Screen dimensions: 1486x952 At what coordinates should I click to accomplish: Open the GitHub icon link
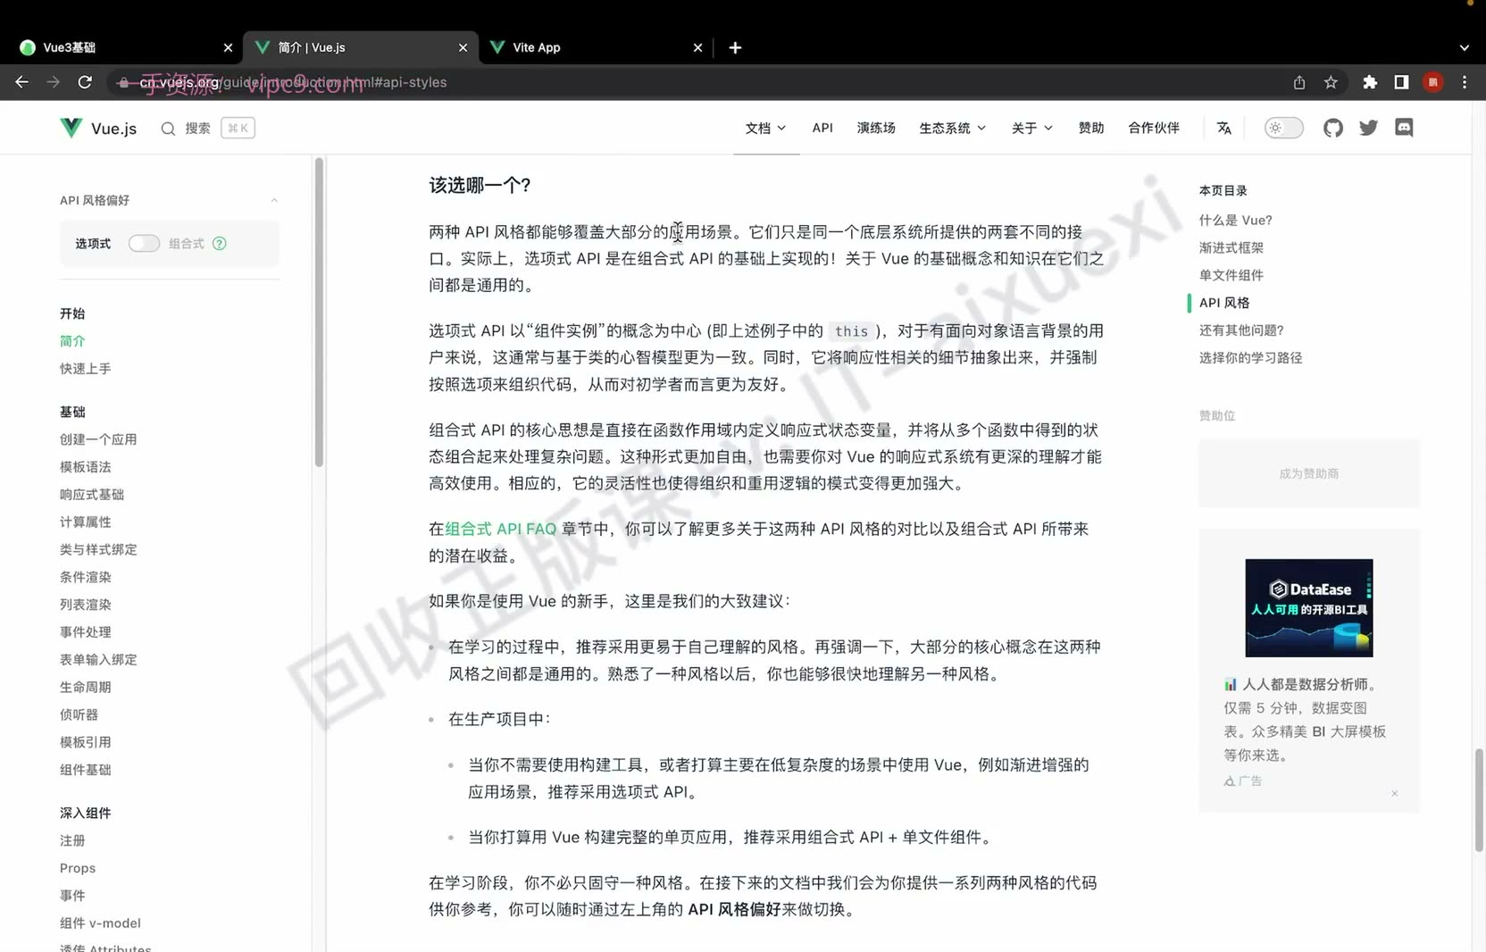[x=1332, y=128]
